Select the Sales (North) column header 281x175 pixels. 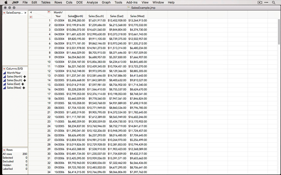coord(76,16)
